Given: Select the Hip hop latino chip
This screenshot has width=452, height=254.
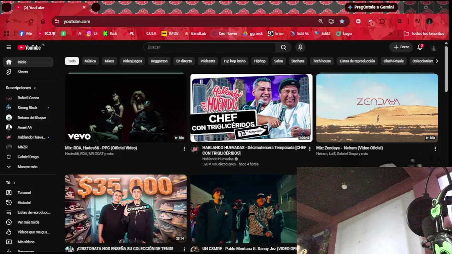Looking at the screenshot, I should 234,61.
